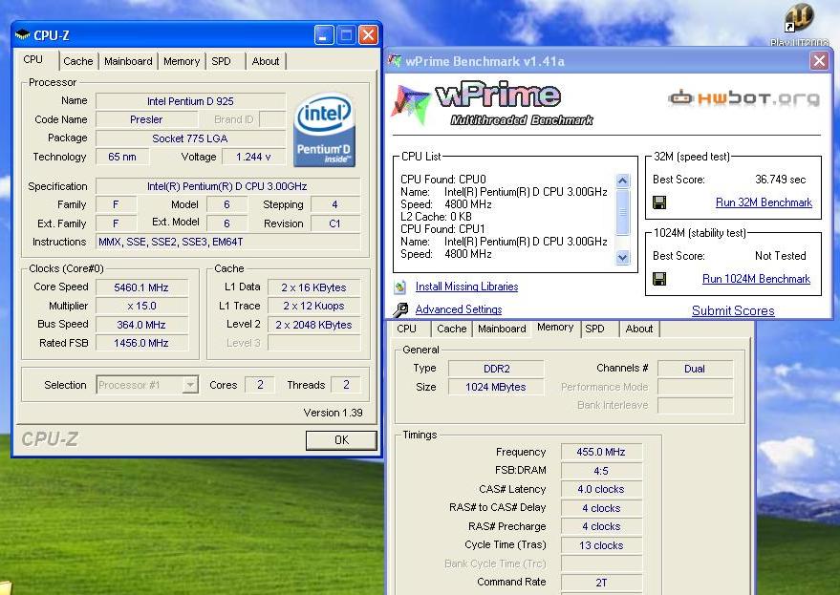This screenshot has height=595, width=840.
Task: Click the Code Name value Presler
Action: [x=146, y=119]
